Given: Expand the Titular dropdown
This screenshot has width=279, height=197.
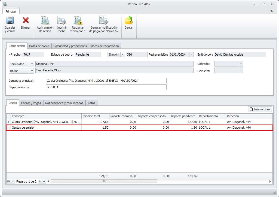Looking at the screenshot, I should coord(32,71).
